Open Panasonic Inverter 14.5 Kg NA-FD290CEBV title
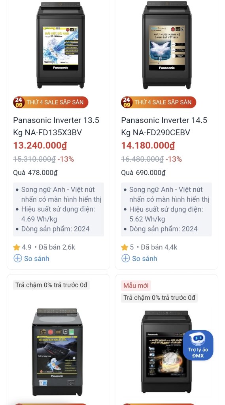Image resolution: width=225 pixels, height=405 pixels. [x=164, y=126]
